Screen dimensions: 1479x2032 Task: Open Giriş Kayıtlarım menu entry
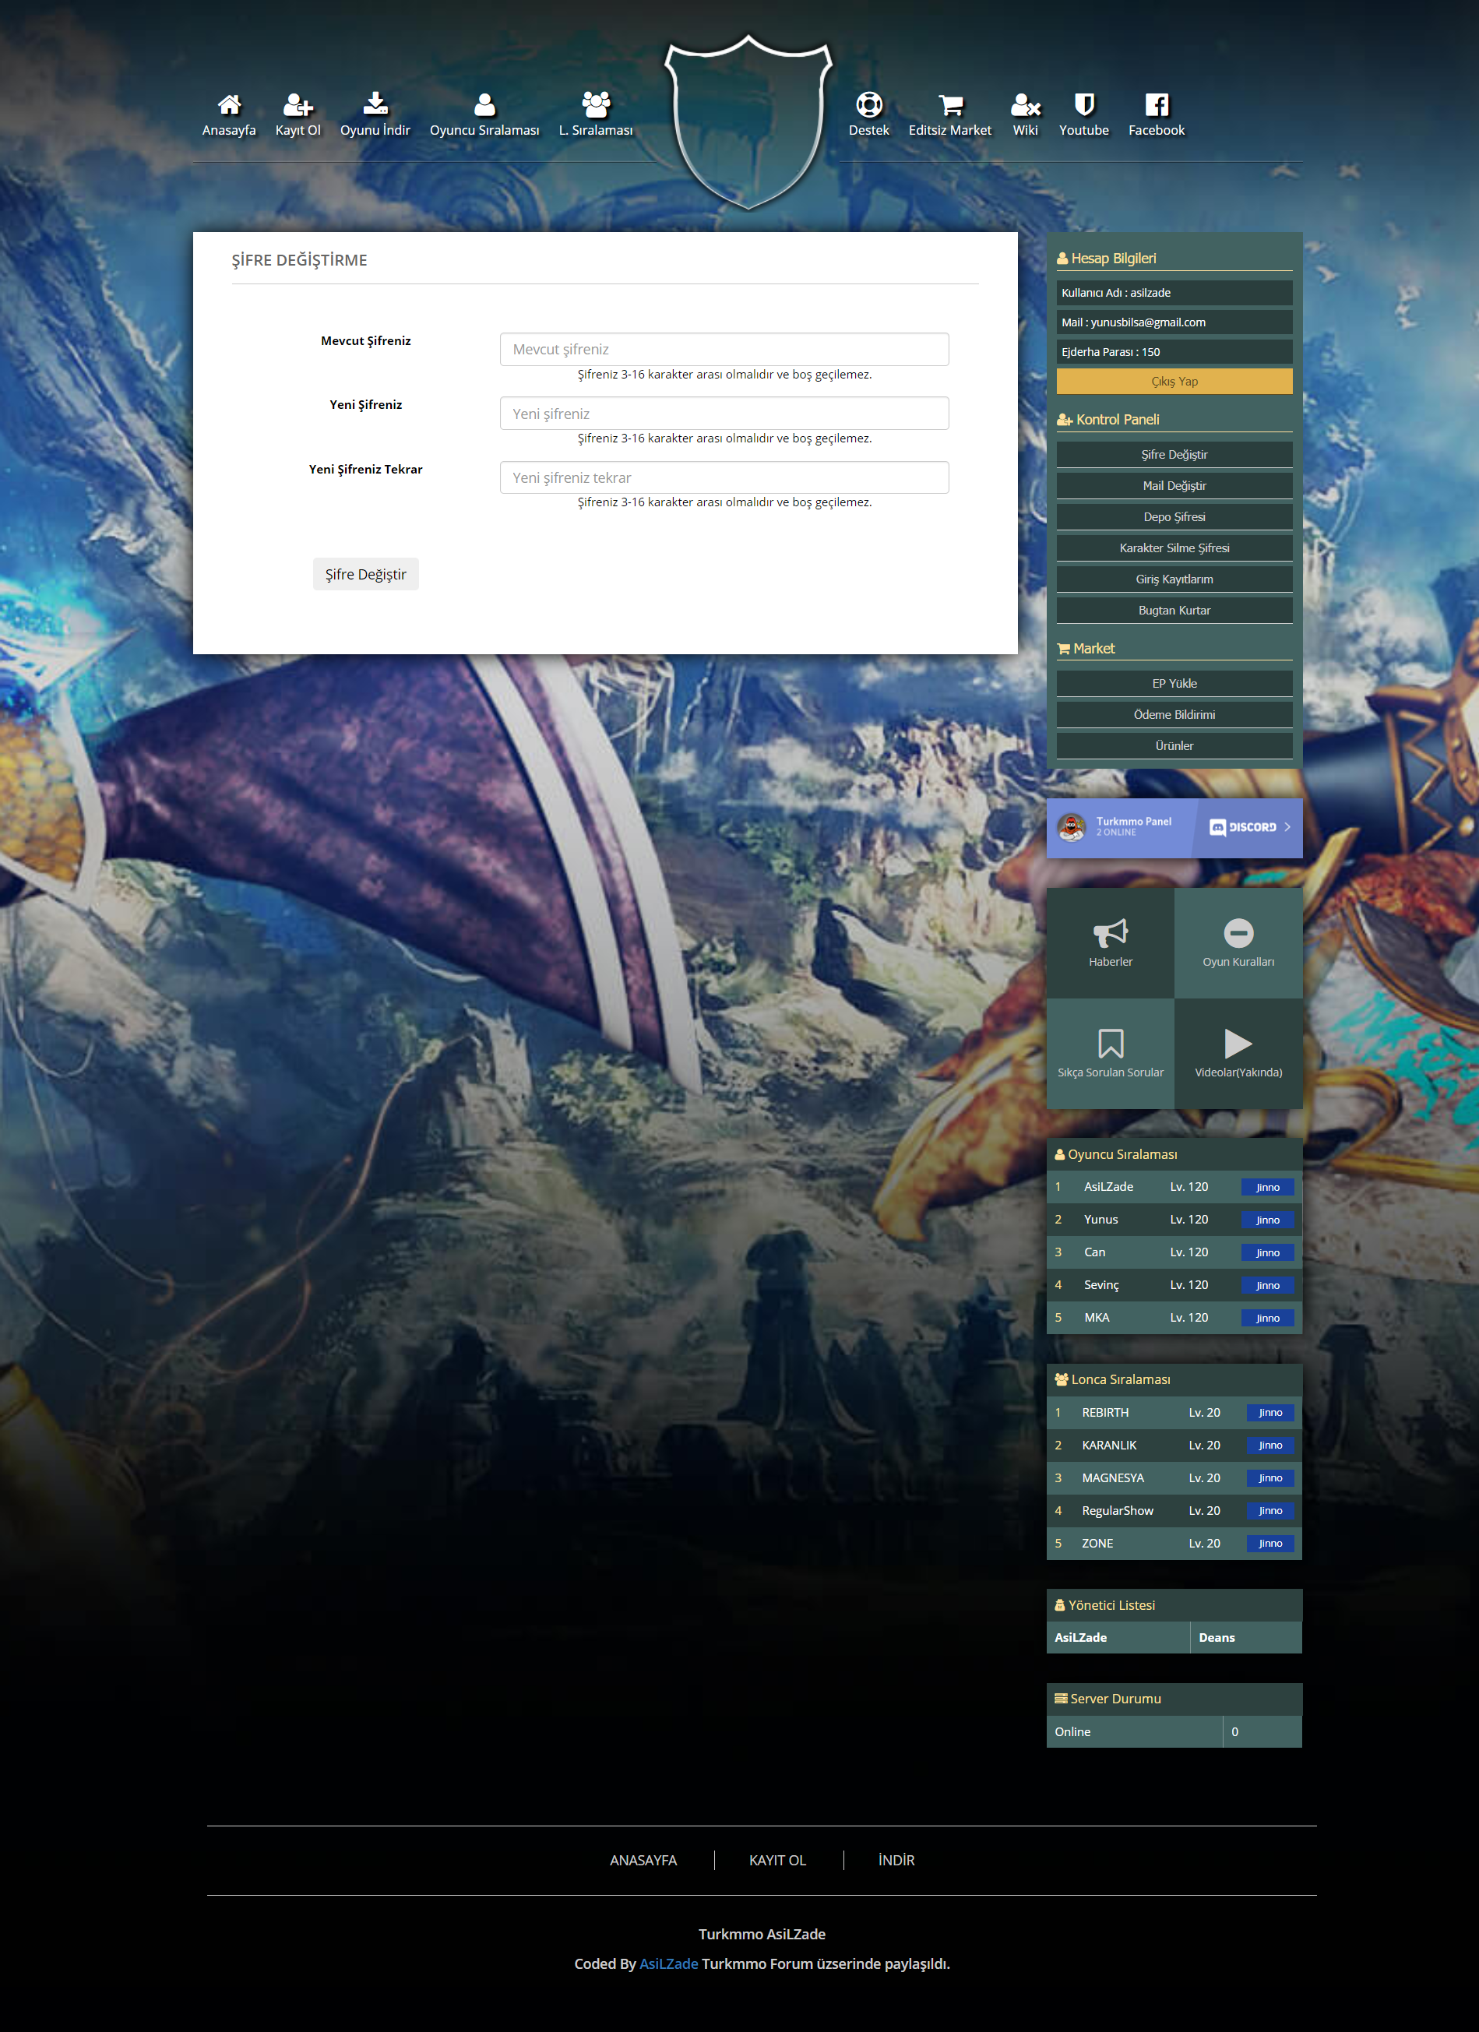pyautogui.click(x=1174, y=579)
